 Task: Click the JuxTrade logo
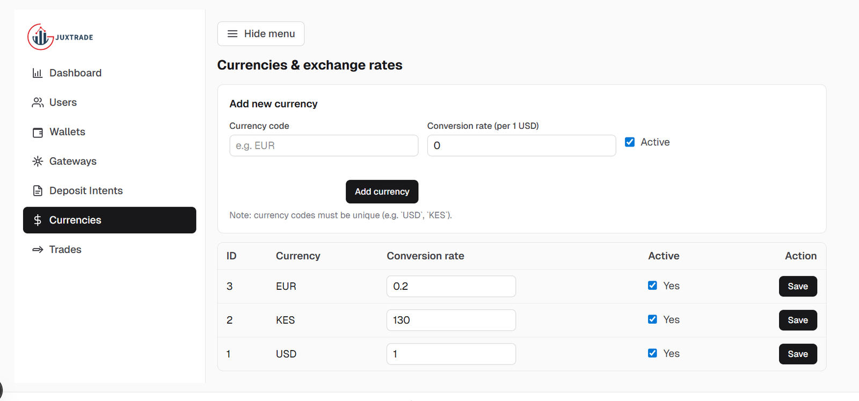pos(60,37)
